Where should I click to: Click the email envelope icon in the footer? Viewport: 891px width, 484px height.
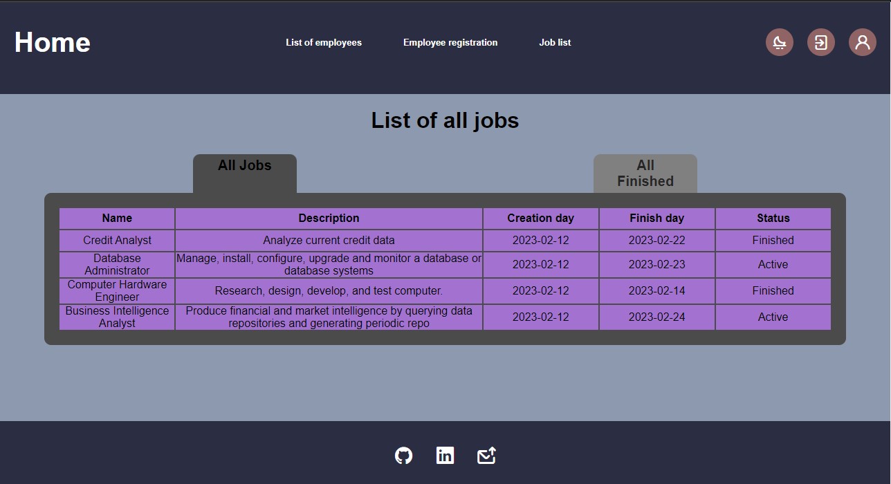click(486, 456)
